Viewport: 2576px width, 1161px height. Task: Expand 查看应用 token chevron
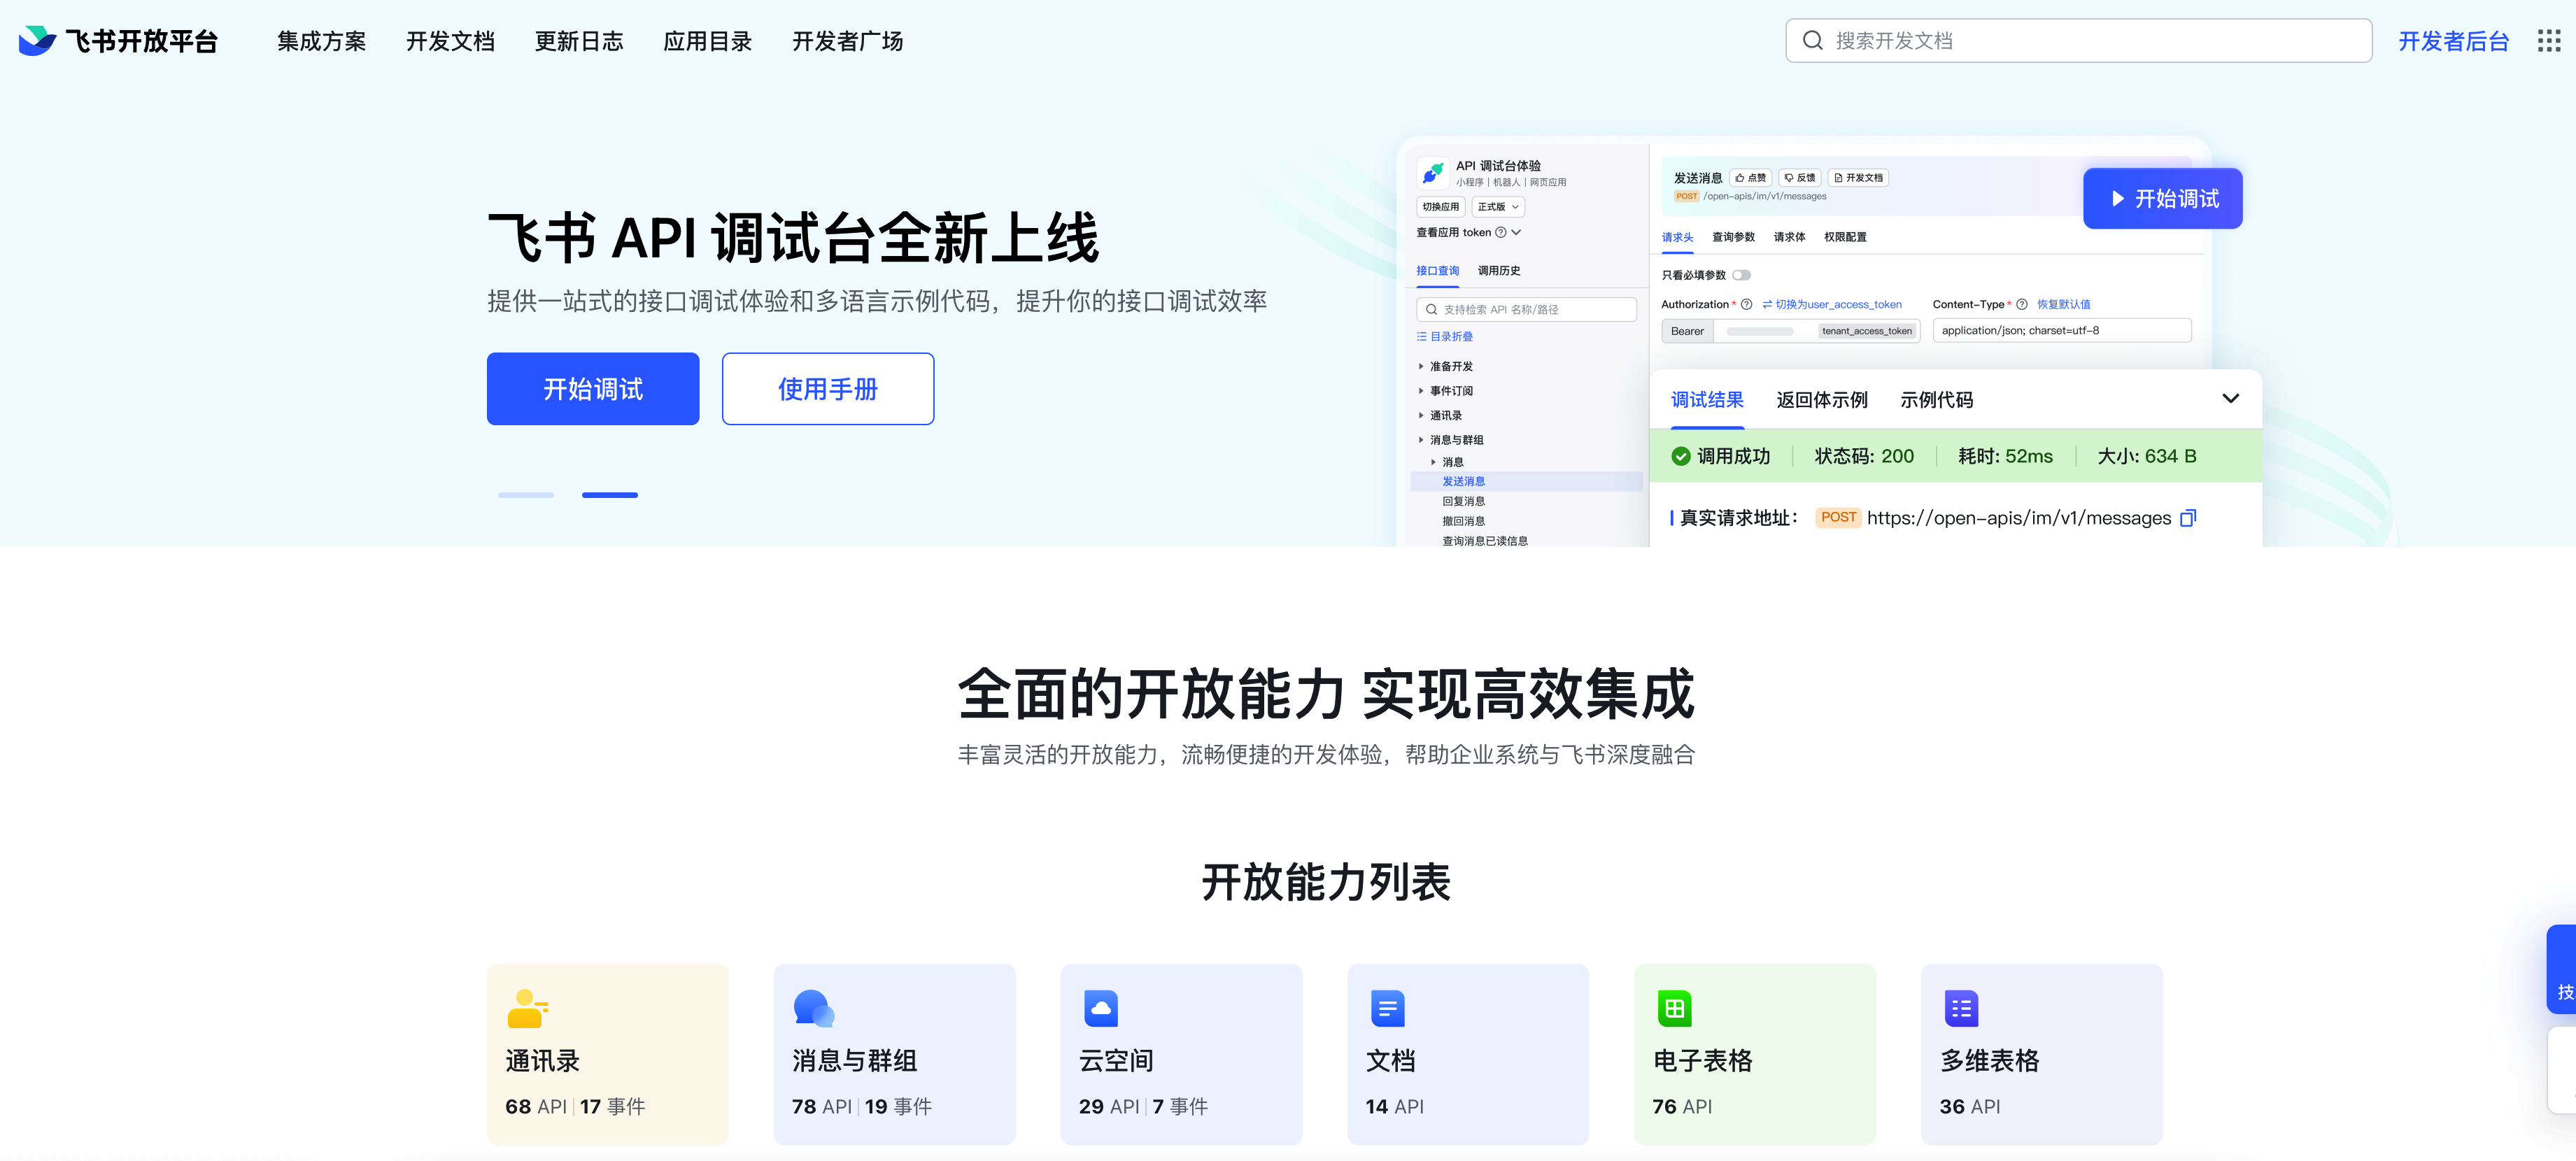click(1517, 232)
